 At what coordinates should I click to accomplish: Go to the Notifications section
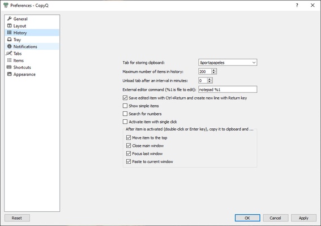click(32, 46)
